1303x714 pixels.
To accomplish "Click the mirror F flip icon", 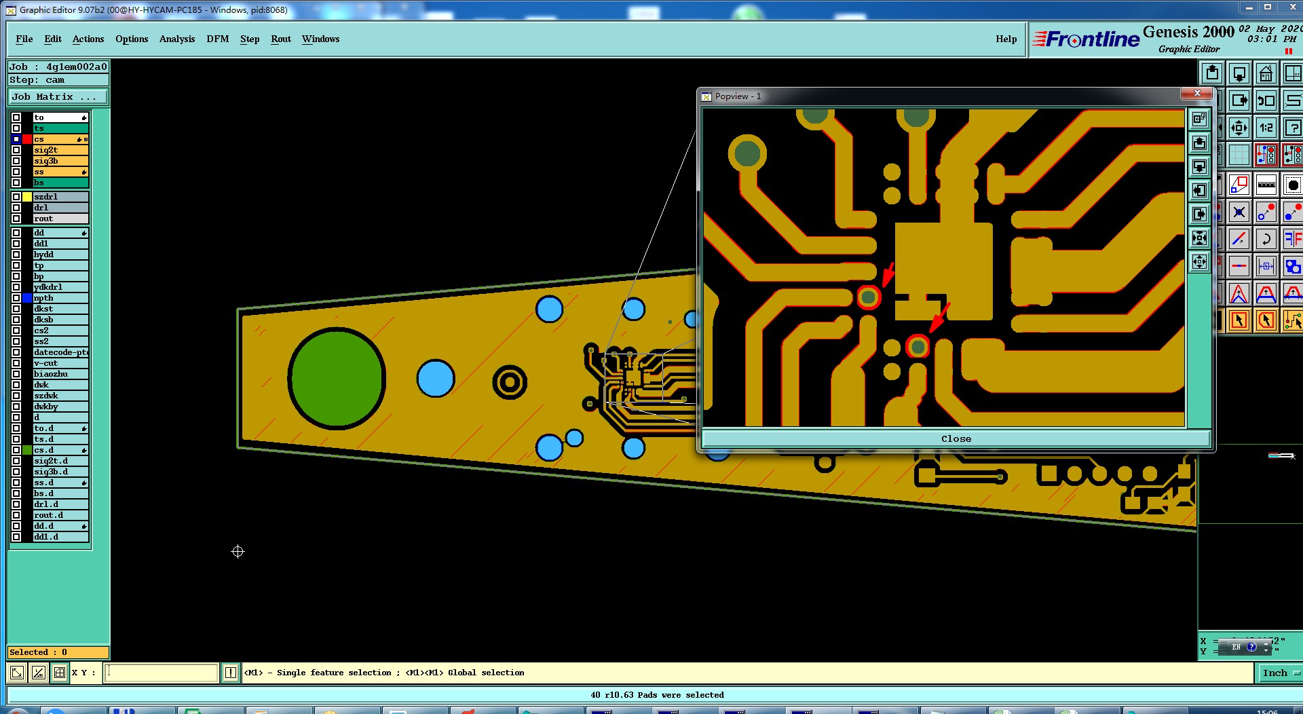I will pos(1293,239).
